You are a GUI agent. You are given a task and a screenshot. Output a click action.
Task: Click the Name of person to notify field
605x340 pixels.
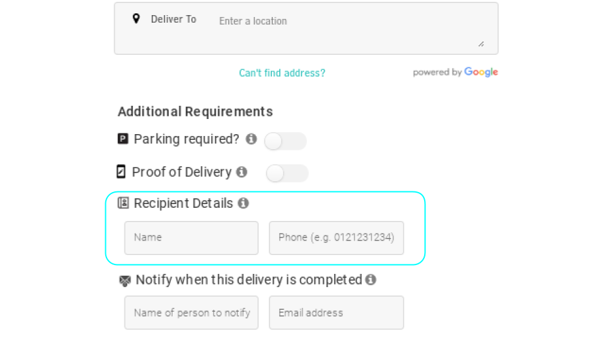click(191, 313)
